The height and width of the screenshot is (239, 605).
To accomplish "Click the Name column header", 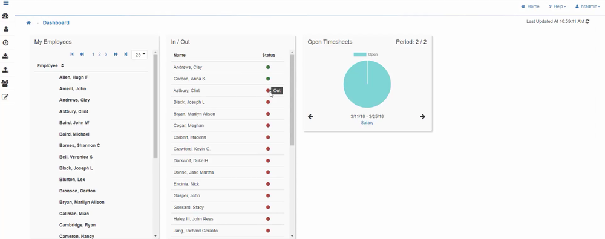I will (180, 55).
